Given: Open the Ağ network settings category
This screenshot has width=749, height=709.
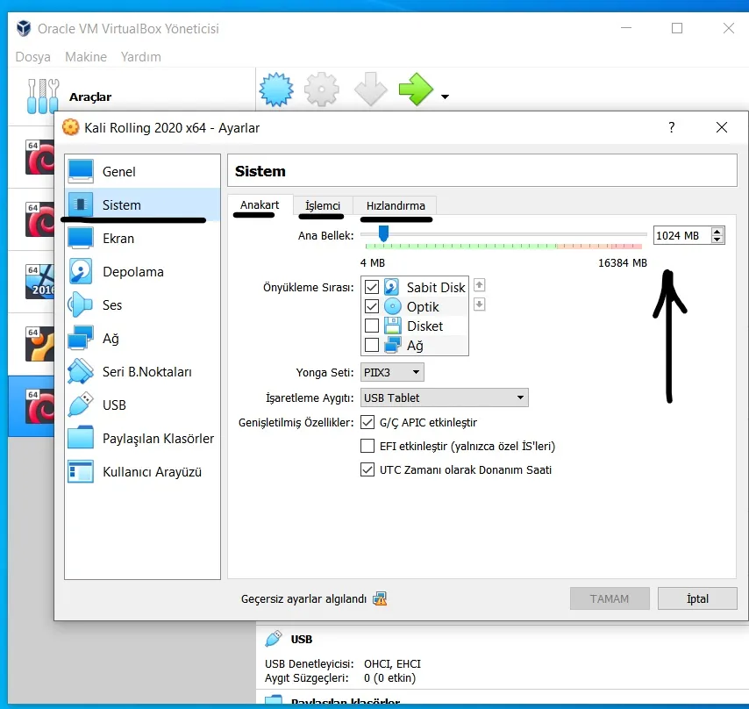Looking at the screenshot, I should pyautogui.click(x=142, y=338).
